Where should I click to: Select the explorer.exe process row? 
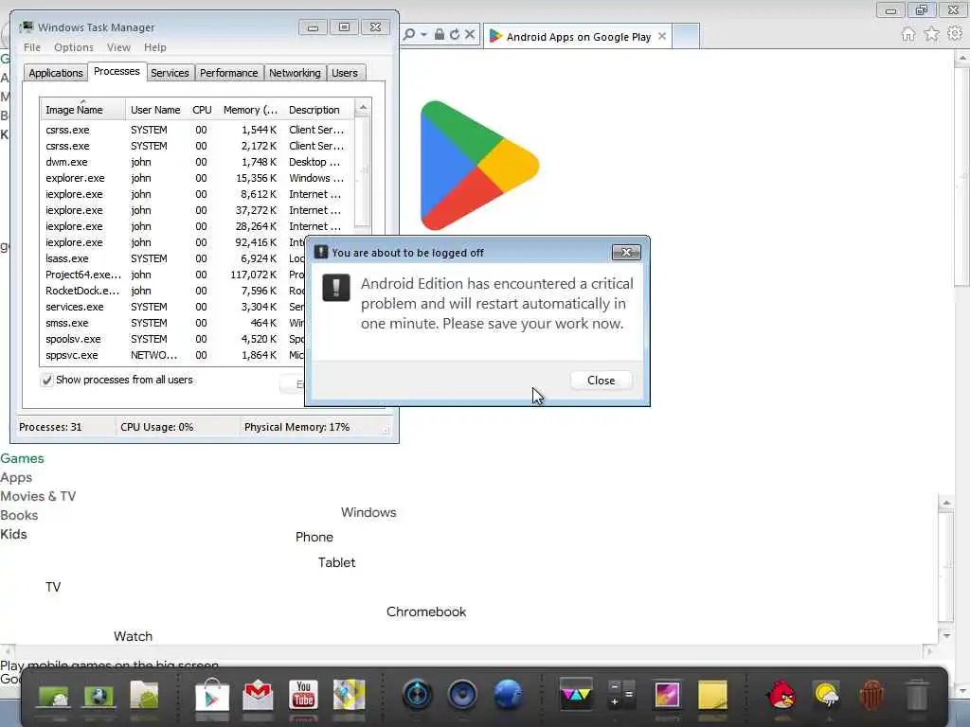click(x=197, y=178)
